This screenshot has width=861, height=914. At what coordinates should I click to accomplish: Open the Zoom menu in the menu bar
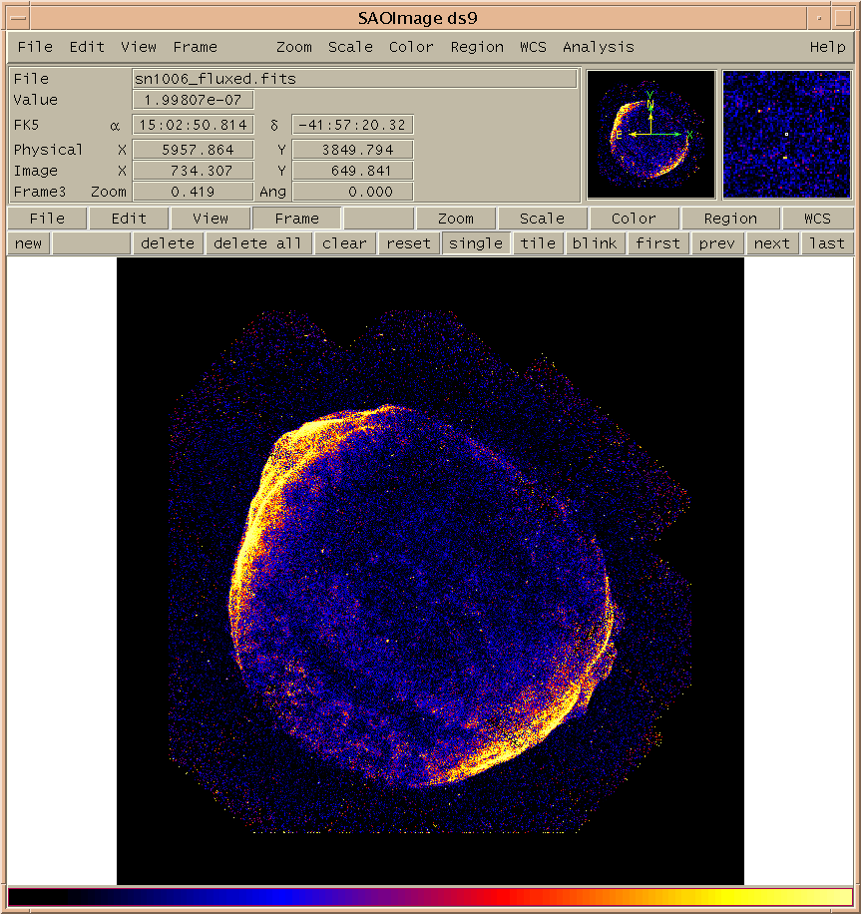(293, 47)
